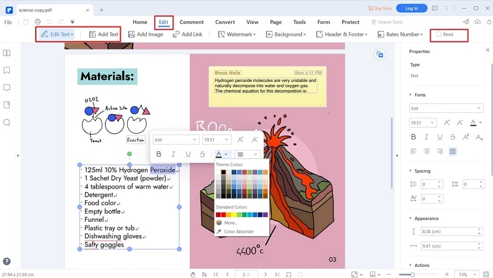Open the File menu
This screenshot has width=493, height=278.
(x=8, y=22)
